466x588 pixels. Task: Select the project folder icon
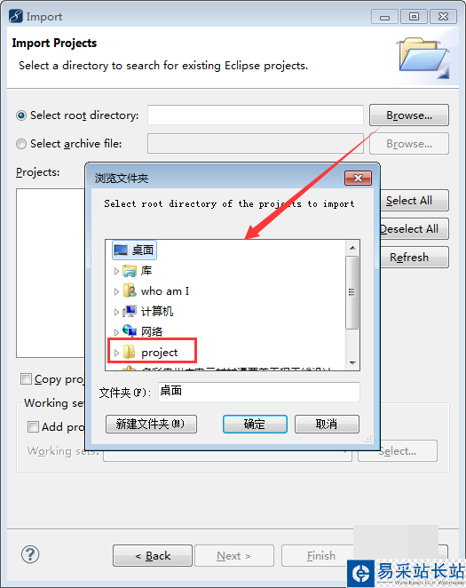click(x=130, y=352)
